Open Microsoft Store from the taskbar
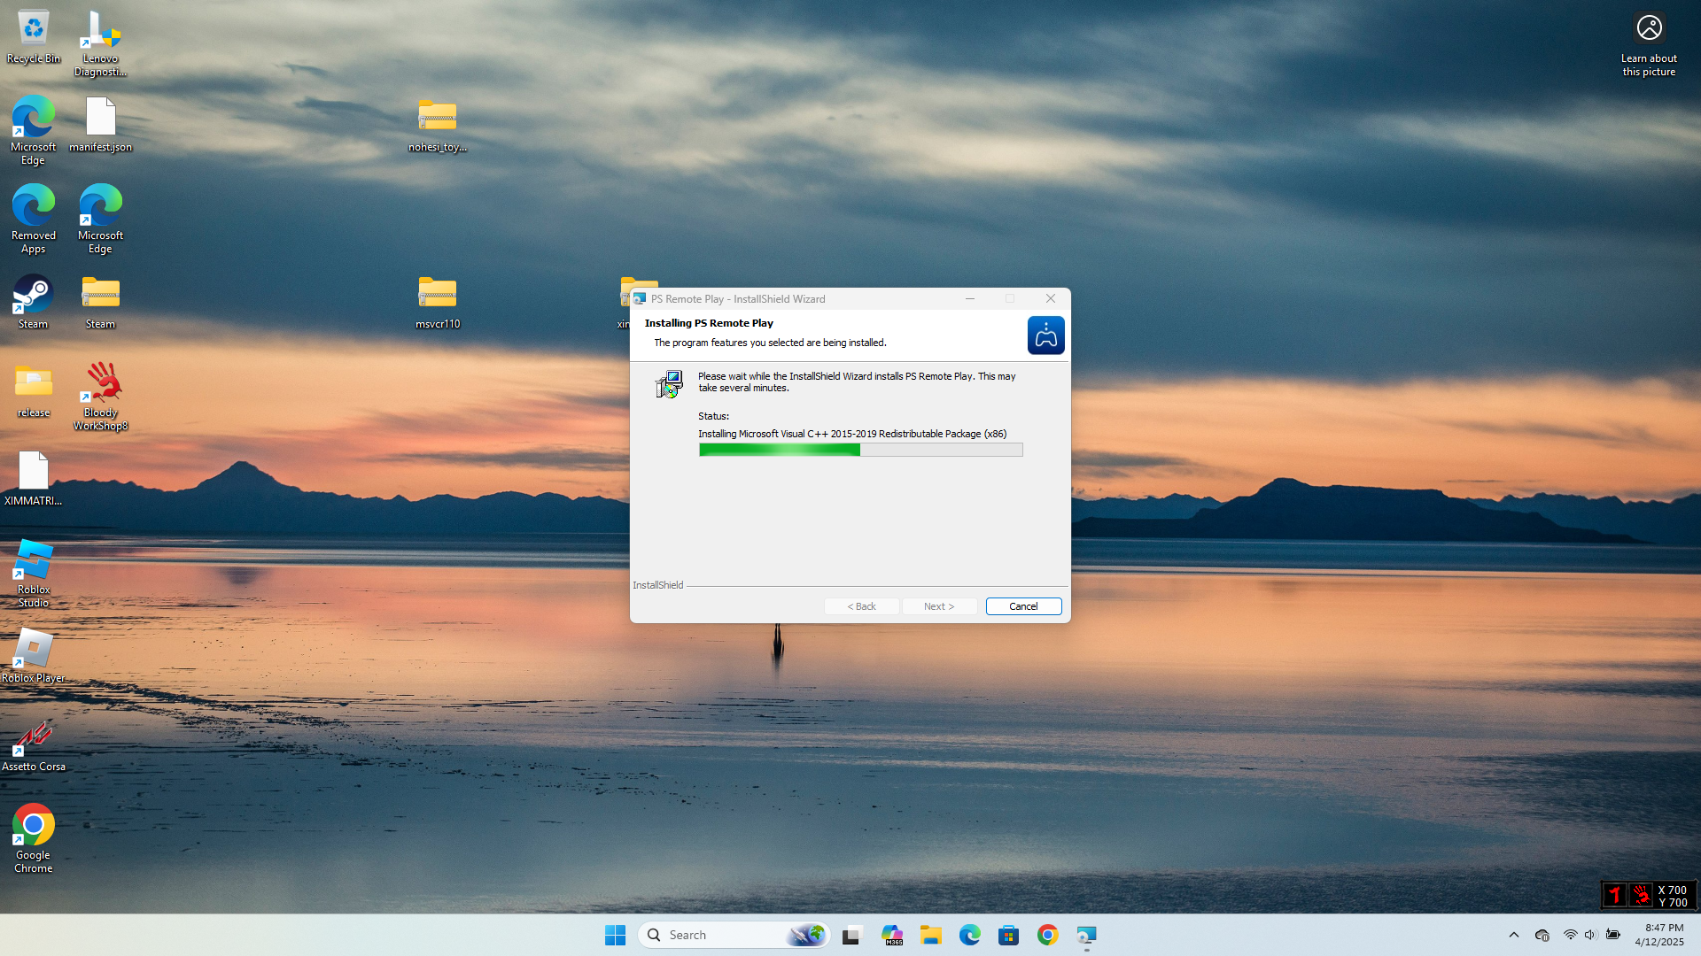 click(x=1009, y=935)
